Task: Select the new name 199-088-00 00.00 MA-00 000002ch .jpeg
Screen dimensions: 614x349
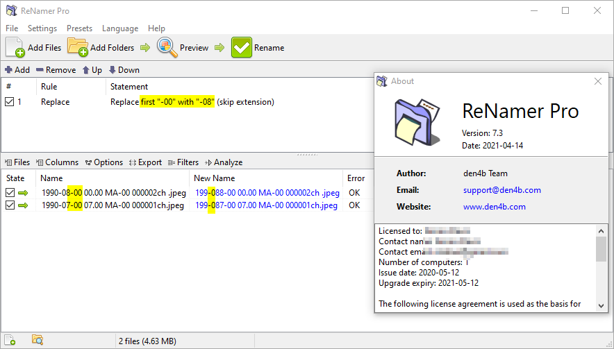Action: click(267, 193)
